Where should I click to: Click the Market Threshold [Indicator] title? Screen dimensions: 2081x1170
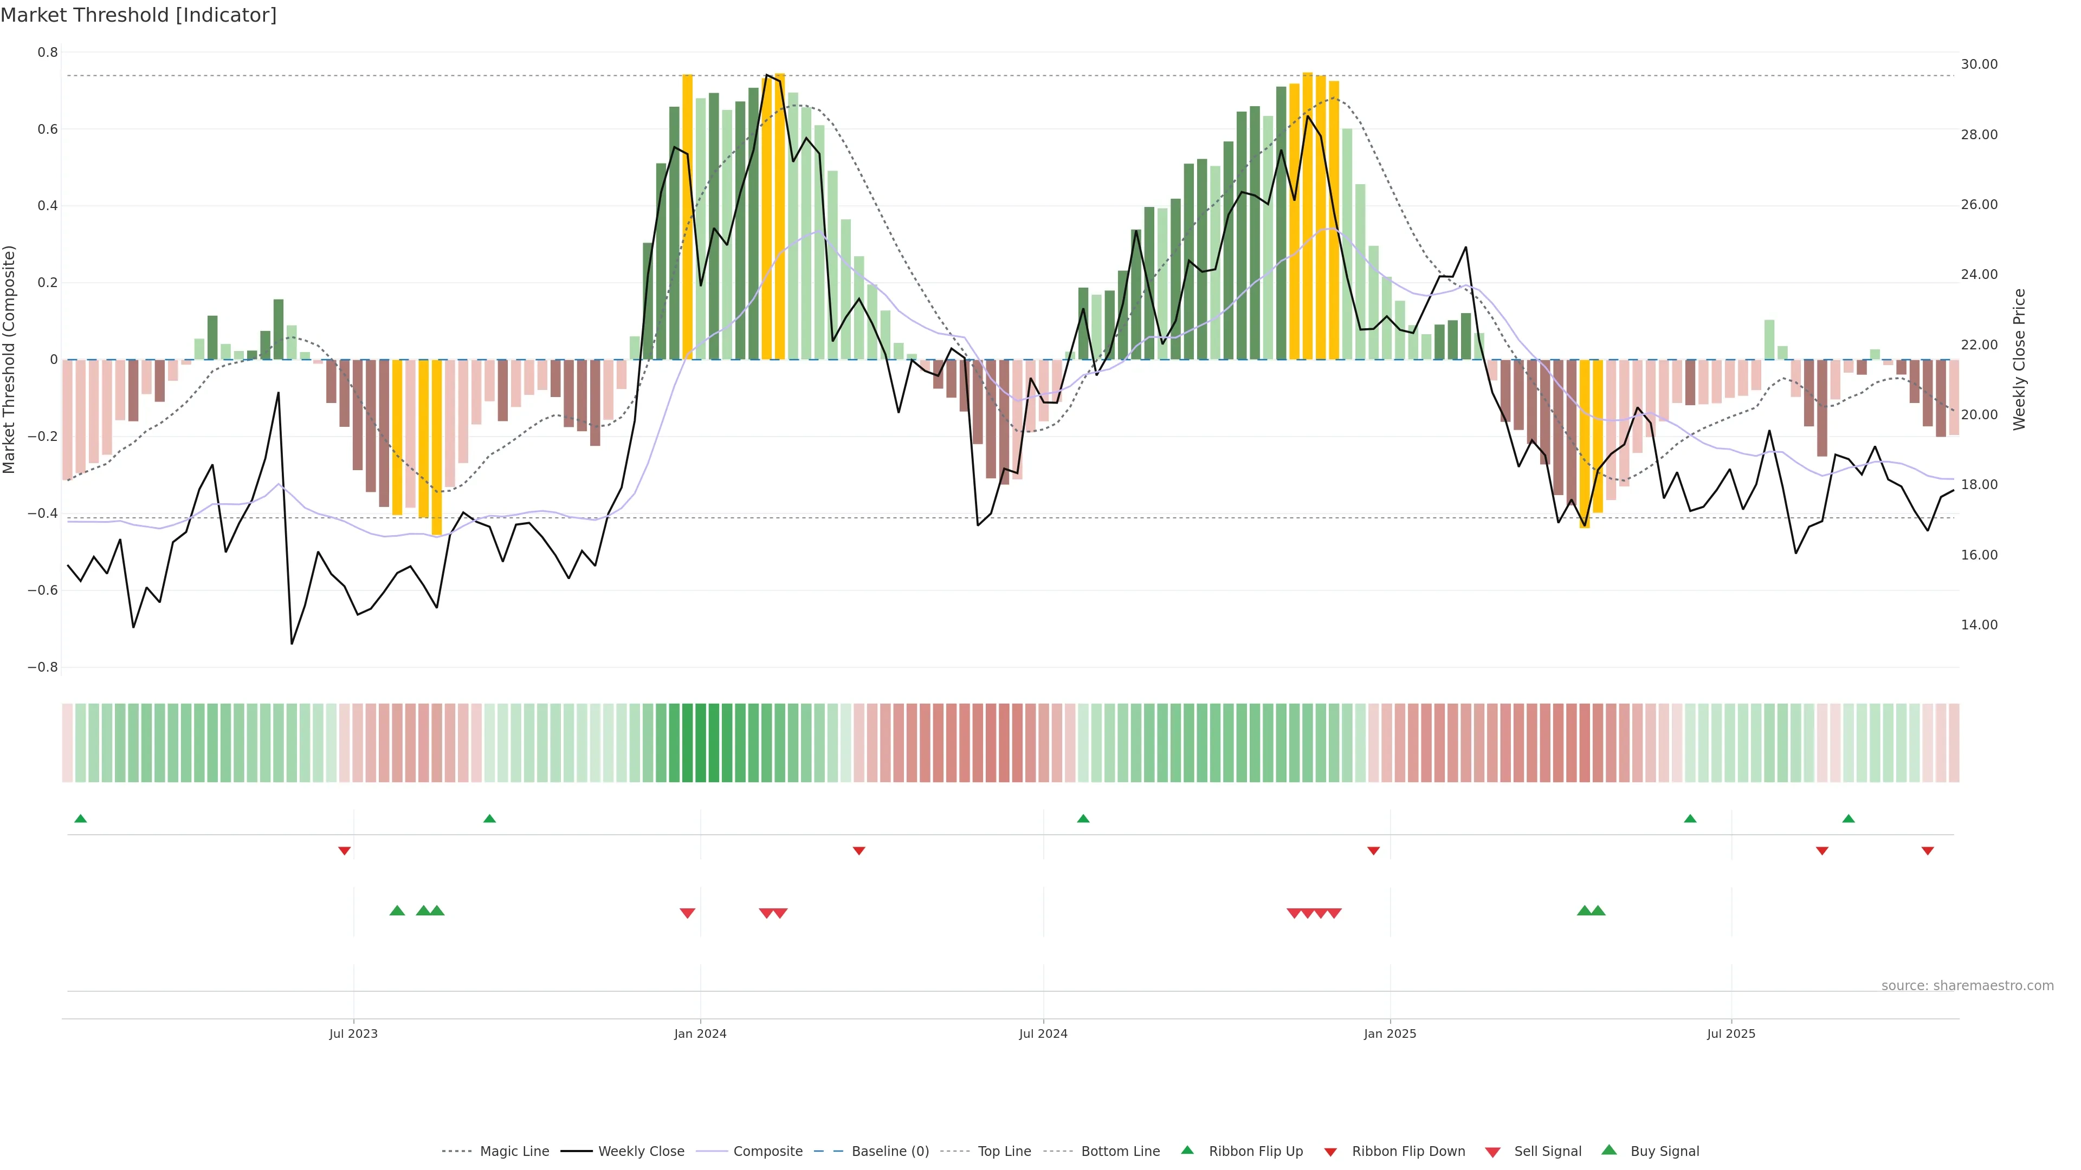coord(138,15)
